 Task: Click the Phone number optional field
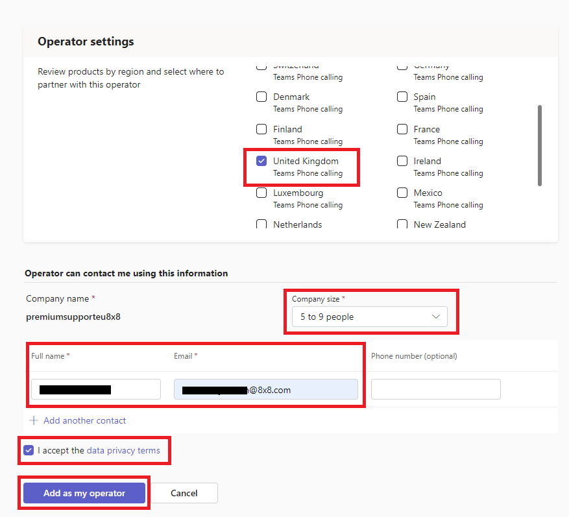pos(435,389)
